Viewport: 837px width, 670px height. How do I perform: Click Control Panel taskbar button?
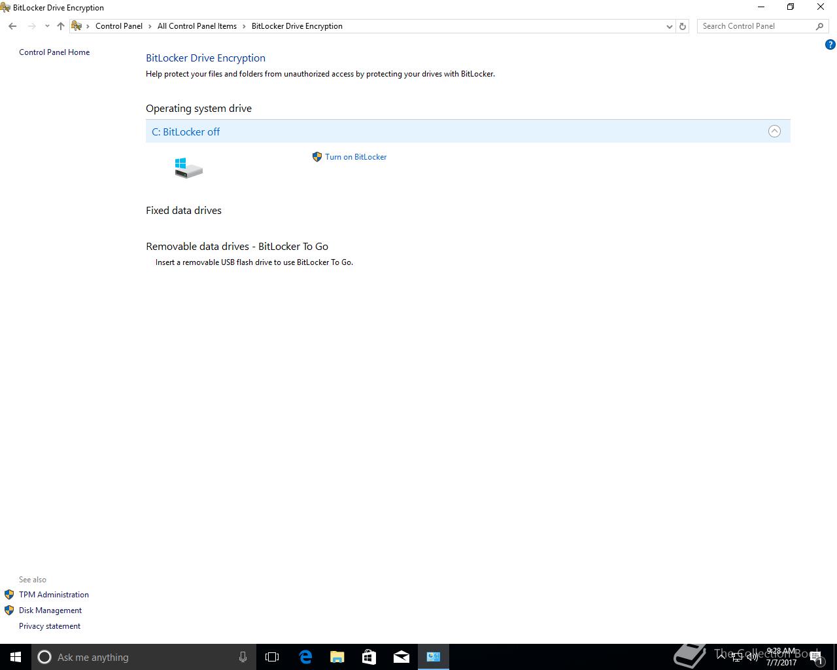pyautogui.click(x=434, y=657)
